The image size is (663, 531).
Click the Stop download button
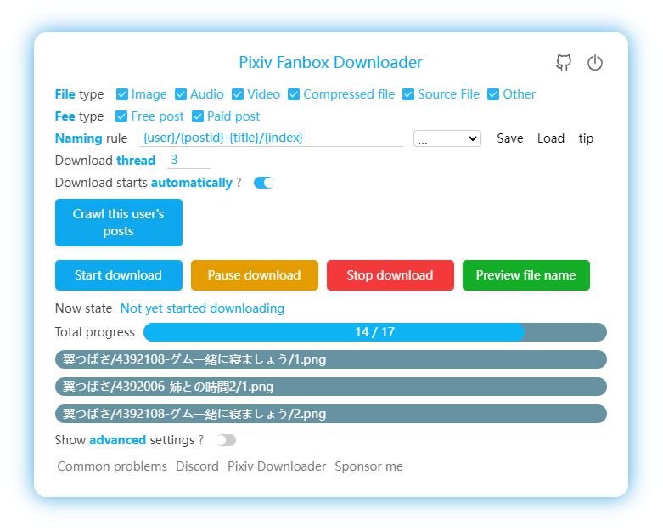coord(390,275)
